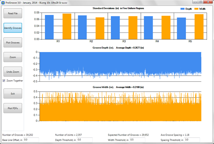Viewport: 214px width, 144px height.
Task: Click inside the Groove Width chart
Action: click(x=120, y=106)
